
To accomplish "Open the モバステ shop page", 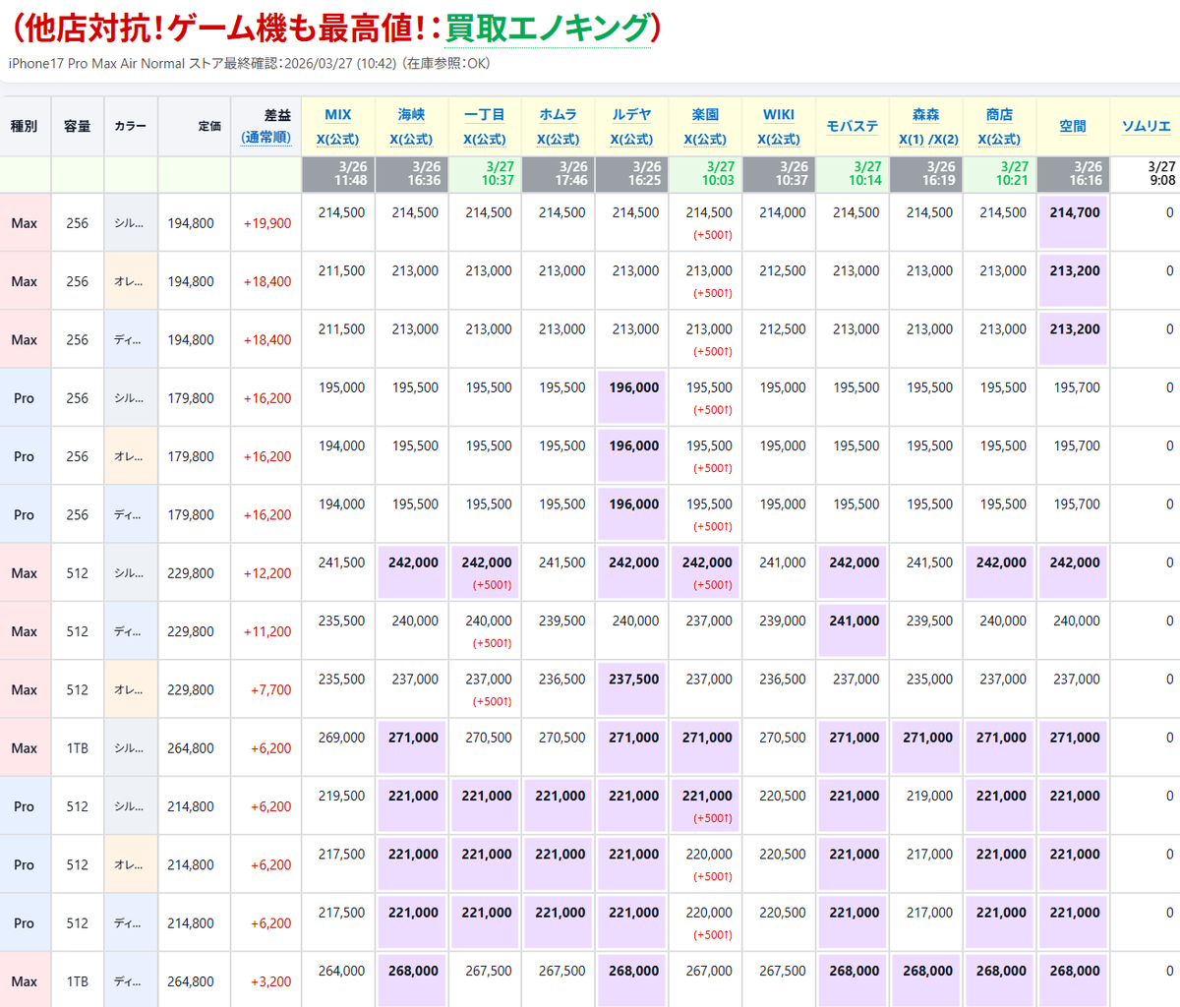I will 853,126.
